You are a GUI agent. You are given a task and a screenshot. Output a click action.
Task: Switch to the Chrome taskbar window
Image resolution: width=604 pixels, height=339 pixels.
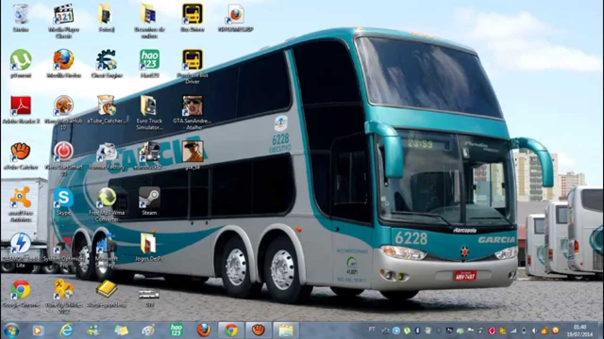(231, 331)
